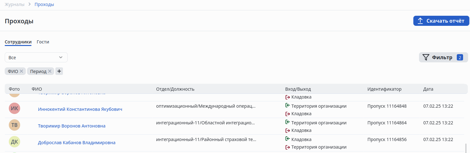Click the green entry icon in Иннокентий's row
This screenshot has width=470, height=153.
coord(287,105)
